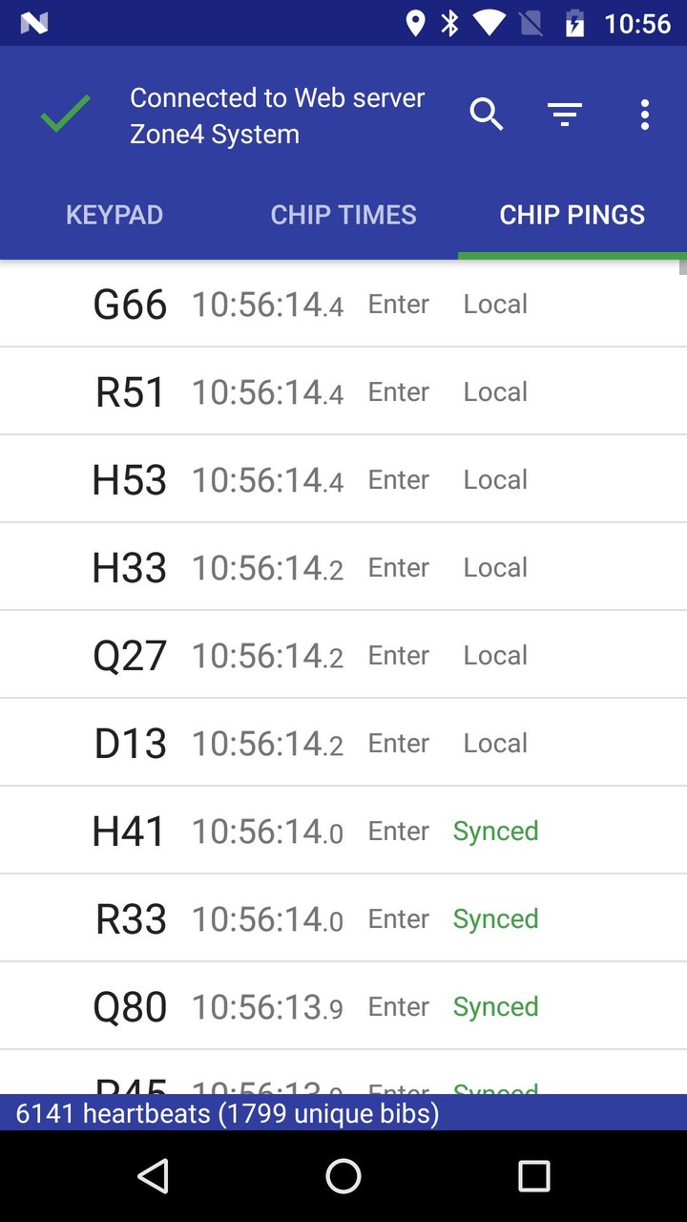687x1222 pixels.
Task: Select the R51 ping entry
Action: [x=343, y=391]
